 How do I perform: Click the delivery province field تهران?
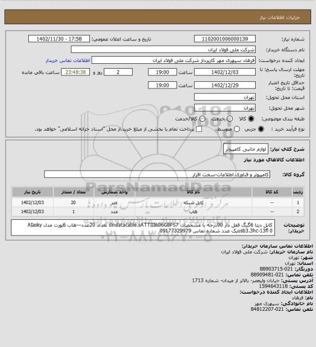(225, 97)
